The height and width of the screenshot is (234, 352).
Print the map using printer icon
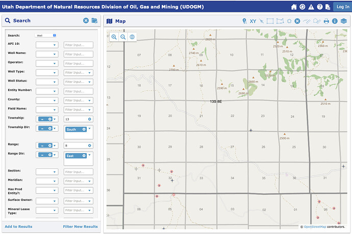326,21
